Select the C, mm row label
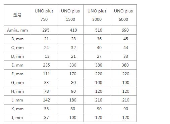 click(x=17, y=48)
